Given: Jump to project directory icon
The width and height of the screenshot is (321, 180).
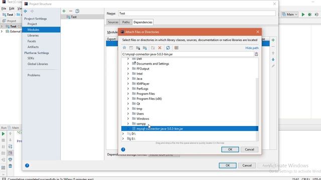Looking at the screenshot, I should [x=138, y=48].
